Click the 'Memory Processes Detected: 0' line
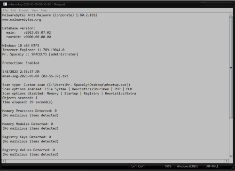This screenshot has height=171, width=235. pyautogui.click(x=30, y=111)
